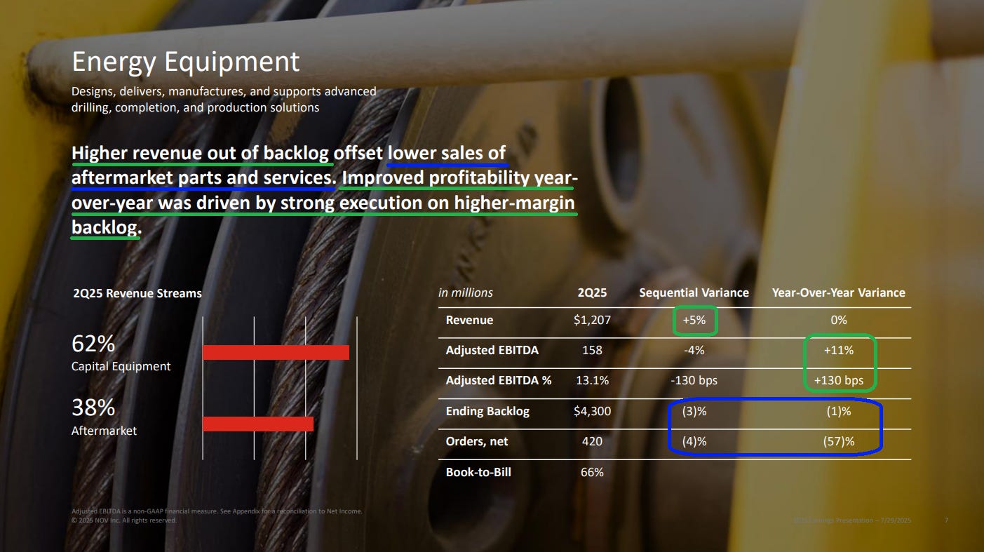
Task: Click the '(4)%' sequential orders cell
Action: tap(694, 441)
